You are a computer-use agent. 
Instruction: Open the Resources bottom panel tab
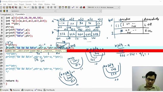click(x=15, y=90)
